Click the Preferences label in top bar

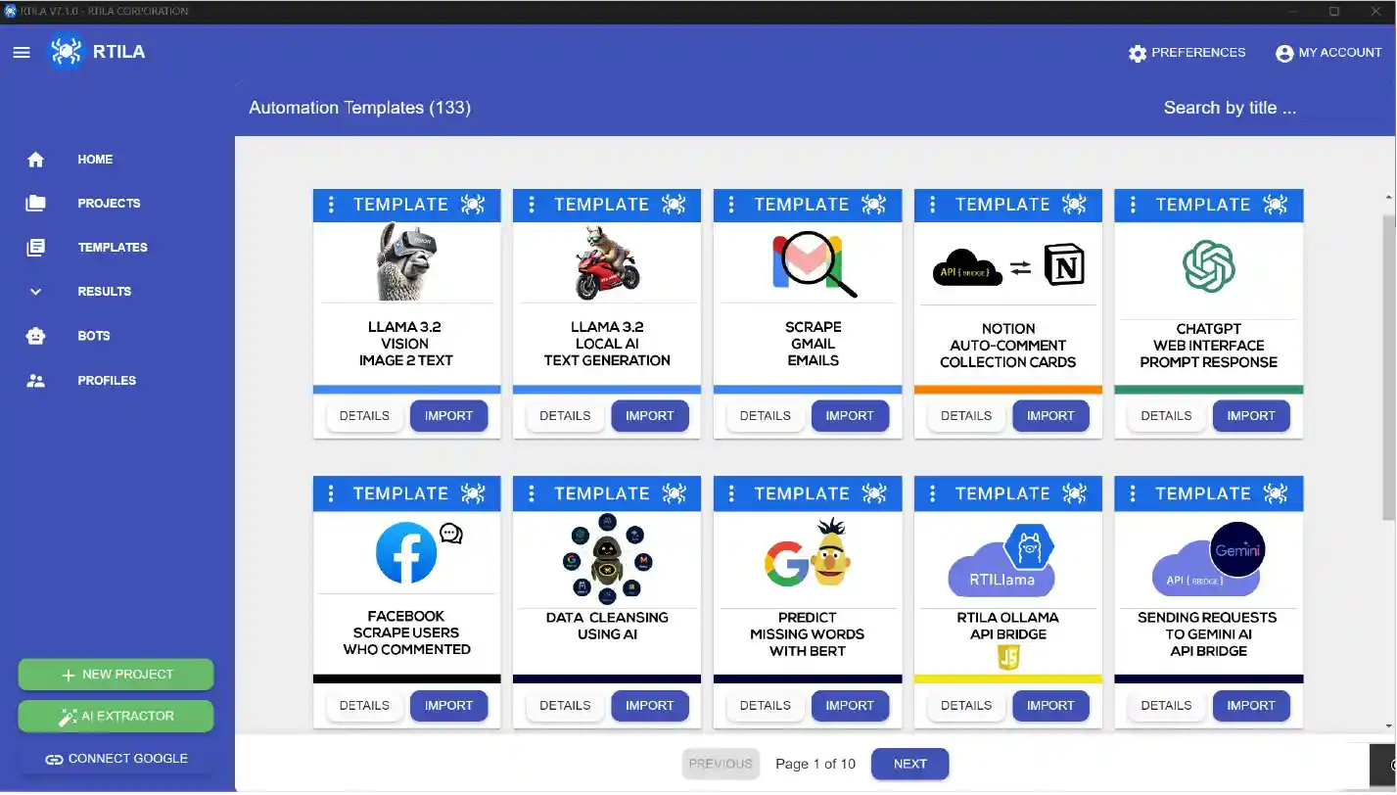click(x=1198, y=53)
